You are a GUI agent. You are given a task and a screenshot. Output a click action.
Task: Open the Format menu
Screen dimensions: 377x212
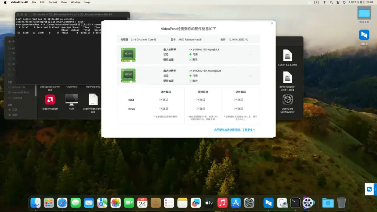53,2
